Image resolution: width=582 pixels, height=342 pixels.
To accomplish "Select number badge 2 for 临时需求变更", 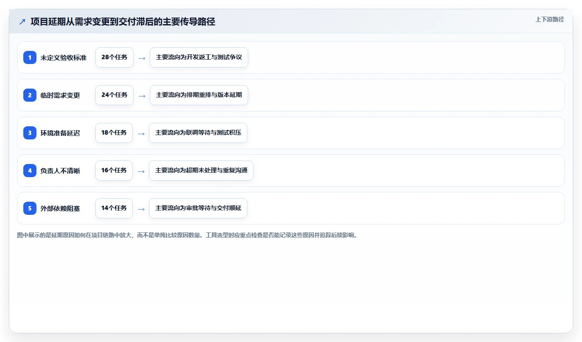I will coord(30,95).
